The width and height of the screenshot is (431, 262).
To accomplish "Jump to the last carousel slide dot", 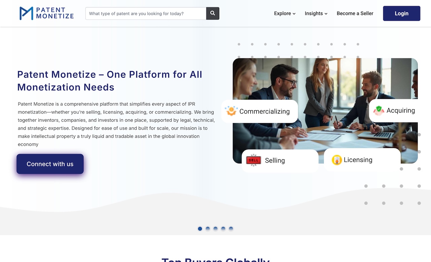I will pos(231,228).
